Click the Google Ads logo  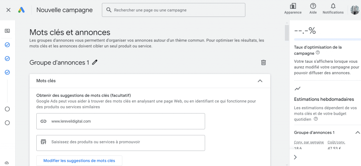coord(22,10)
